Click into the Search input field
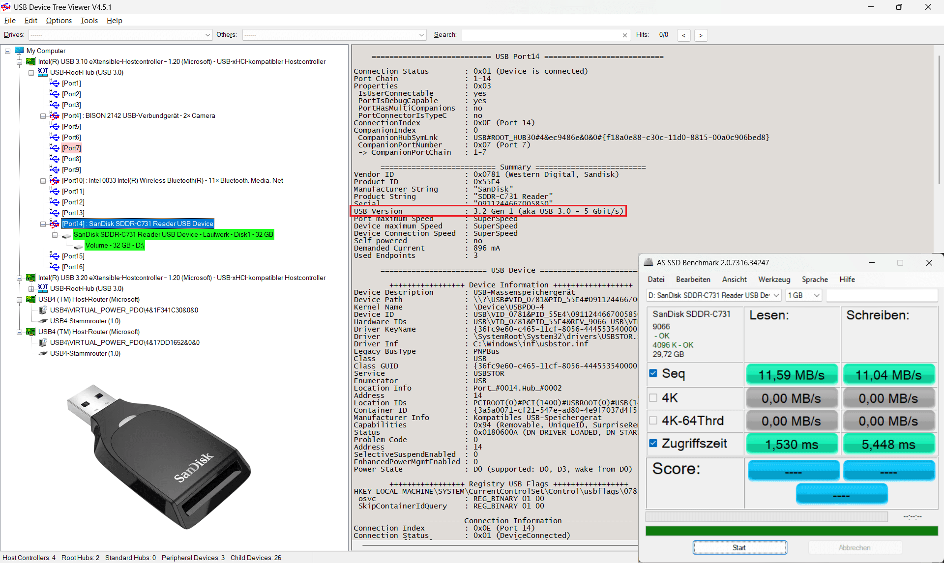Viewport: 944px width, 563px height. coord(541,35)
